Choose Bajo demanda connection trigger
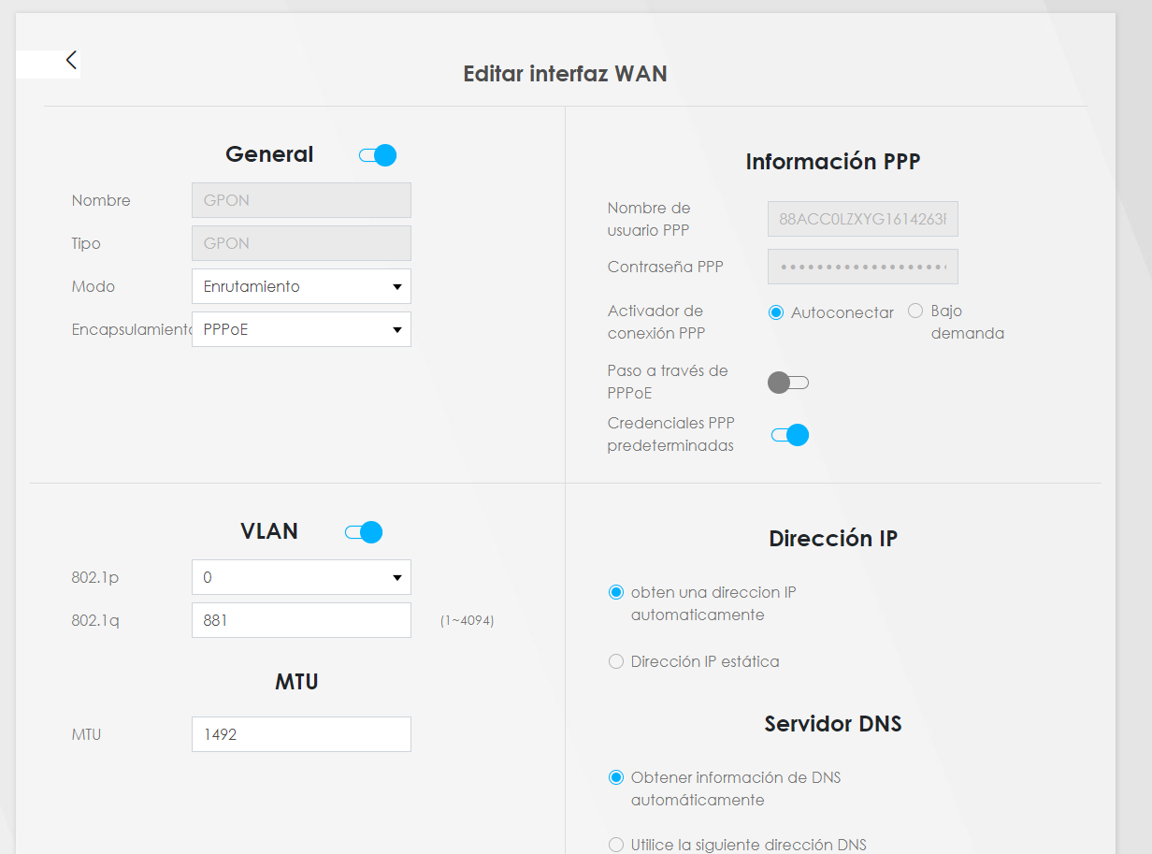 click(x=915, y=311)
